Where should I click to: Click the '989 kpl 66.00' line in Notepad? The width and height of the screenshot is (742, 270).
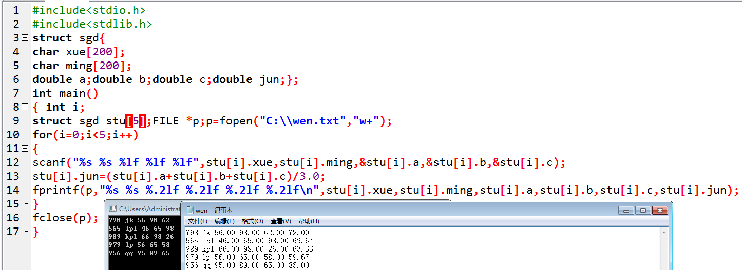click(250, 249)
